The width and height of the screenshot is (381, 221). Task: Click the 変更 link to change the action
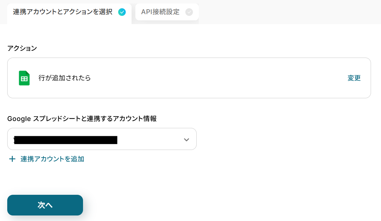point(354,78)
